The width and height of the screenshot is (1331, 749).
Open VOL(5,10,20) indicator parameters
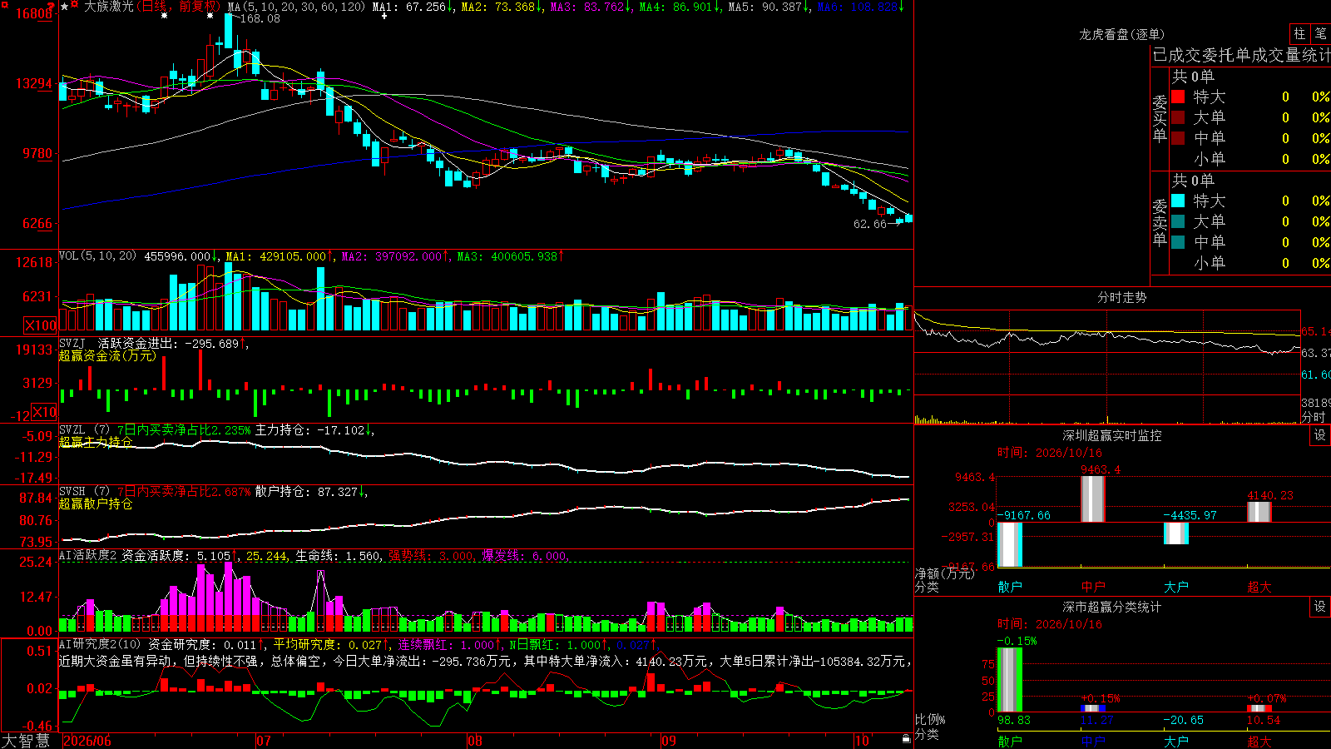click(97, 256)
